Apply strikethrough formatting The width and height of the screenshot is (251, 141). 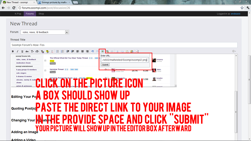pyautogui.click(x=27, y=51)
